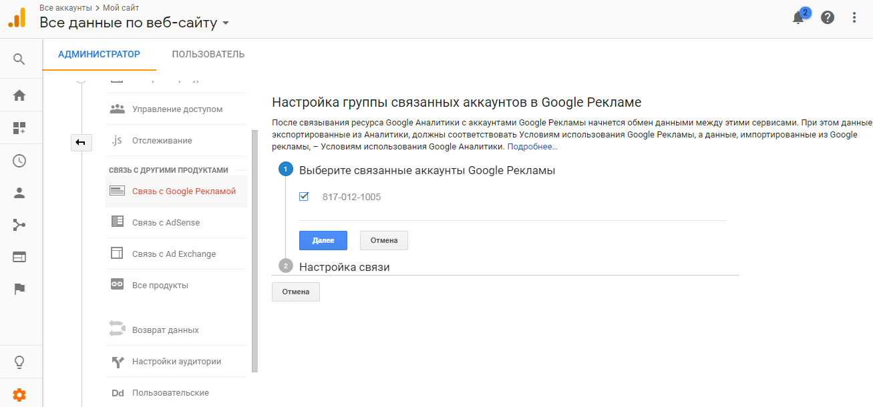The width and height of the screenshot is (873, 407).
Task: Open Acquisition reports icon in sidebar
Action: click(19, 226)
